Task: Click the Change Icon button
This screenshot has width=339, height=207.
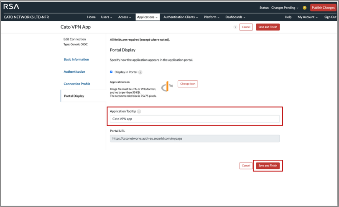Action: 188,84
